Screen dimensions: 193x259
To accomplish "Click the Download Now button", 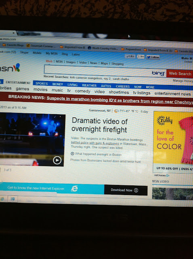I will 126,190.
